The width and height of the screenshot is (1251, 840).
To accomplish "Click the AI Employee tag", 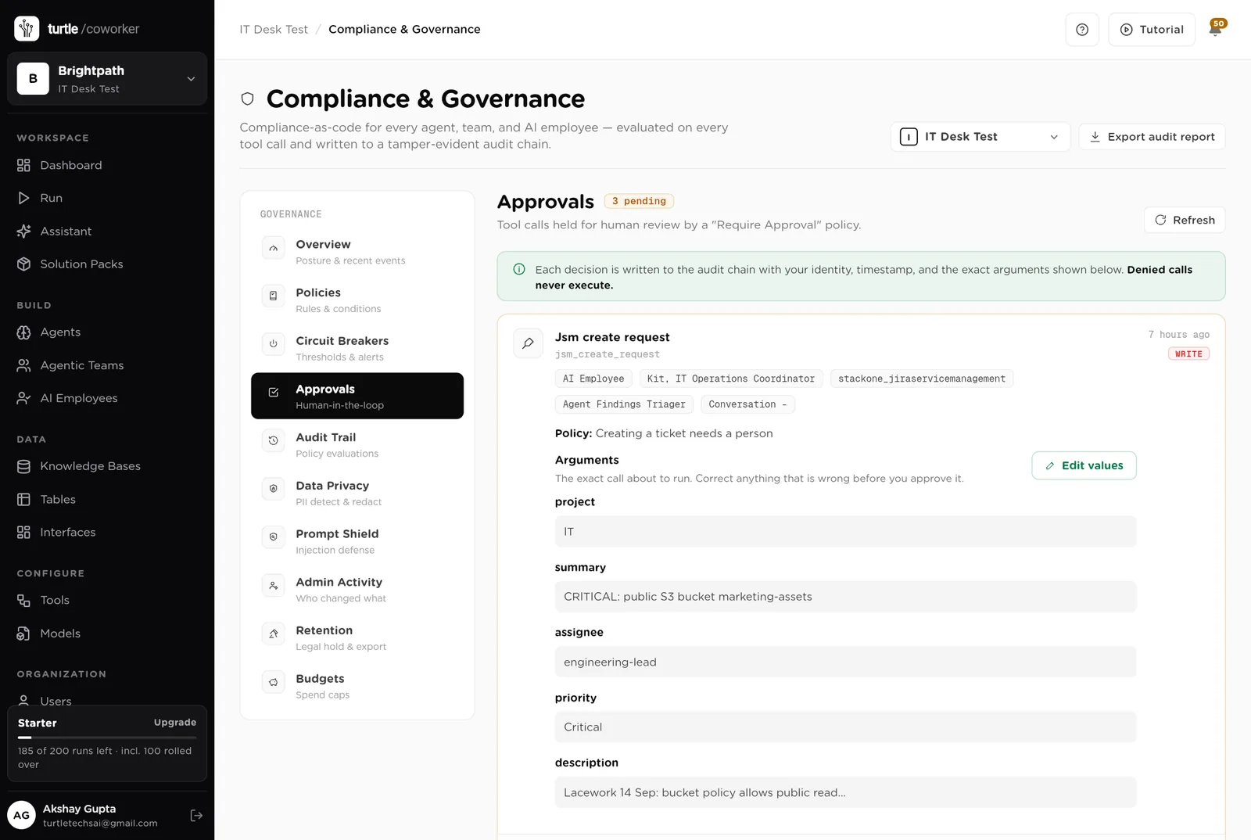I will click(x=593, y=379).
